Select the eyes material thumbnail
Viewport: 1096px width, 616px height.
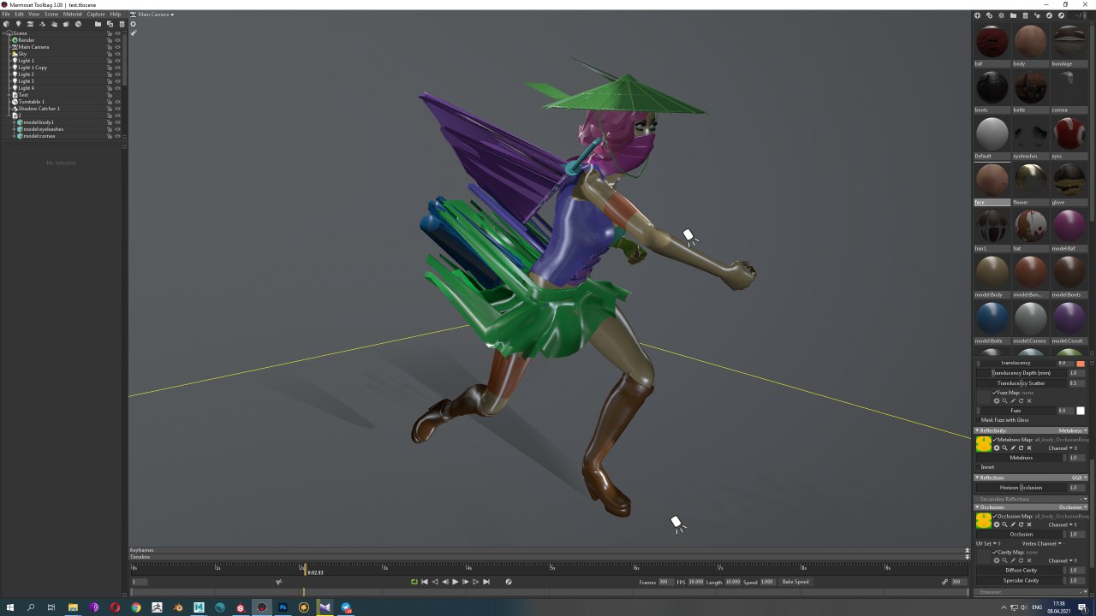1069,133
